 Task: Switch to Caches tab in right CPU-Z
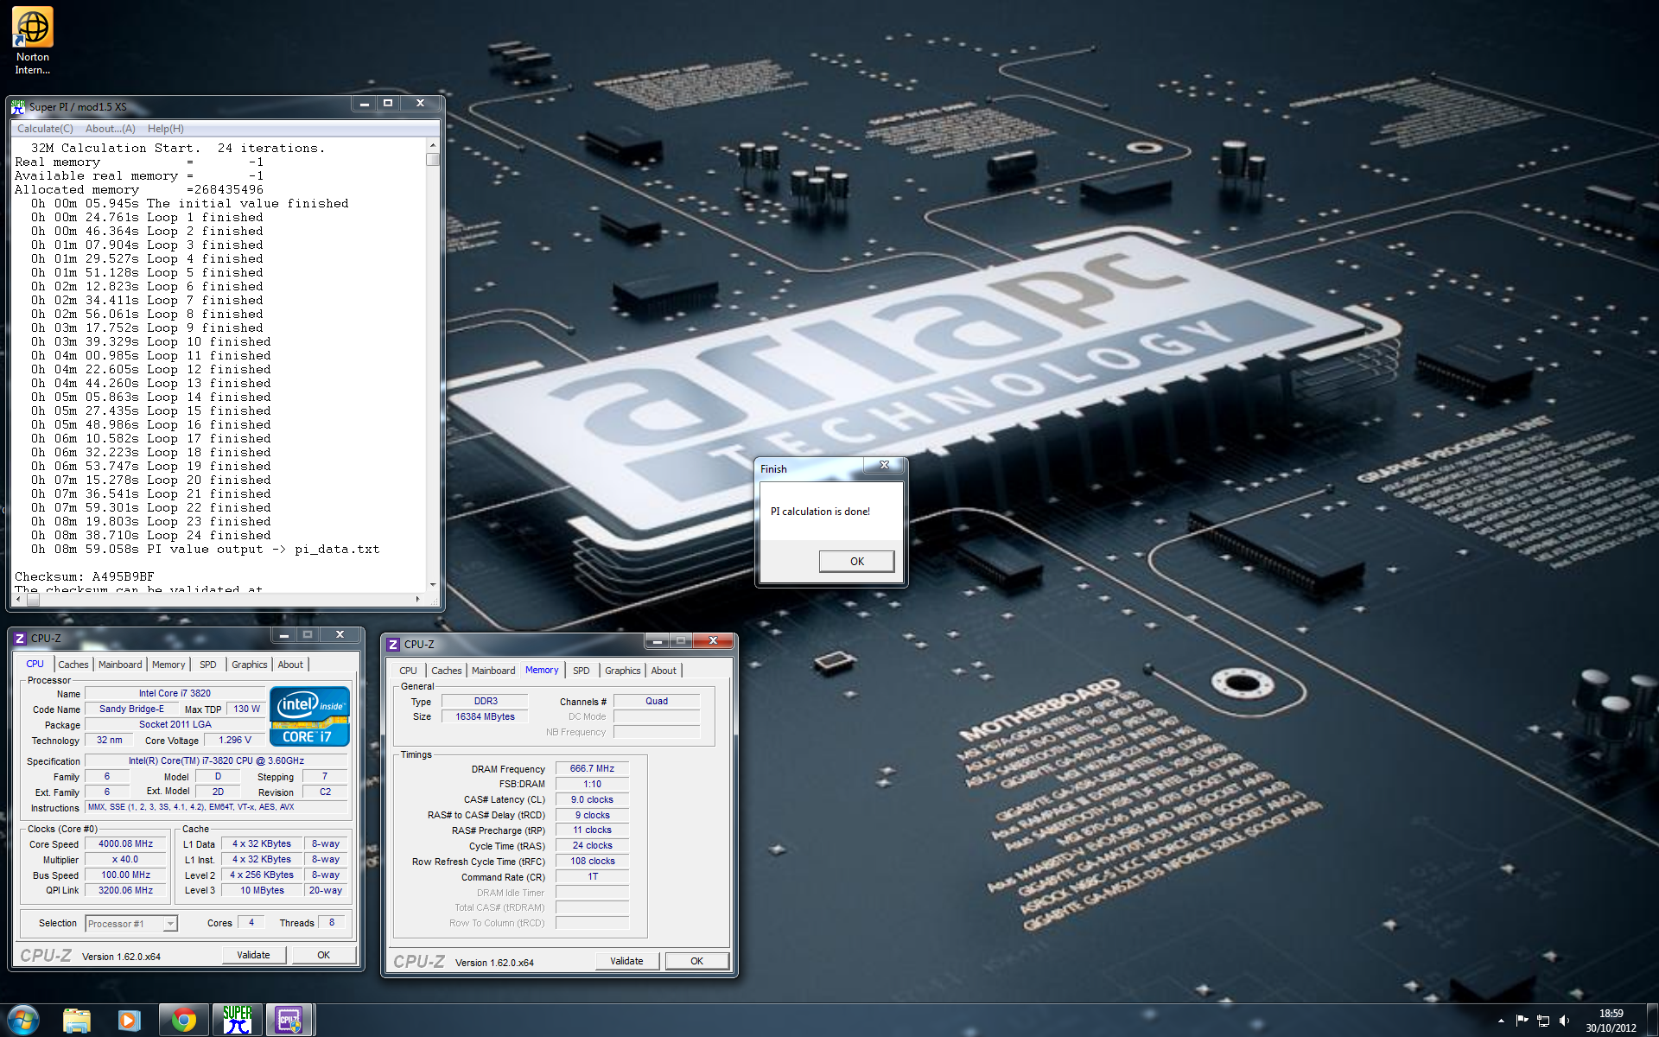447,671
